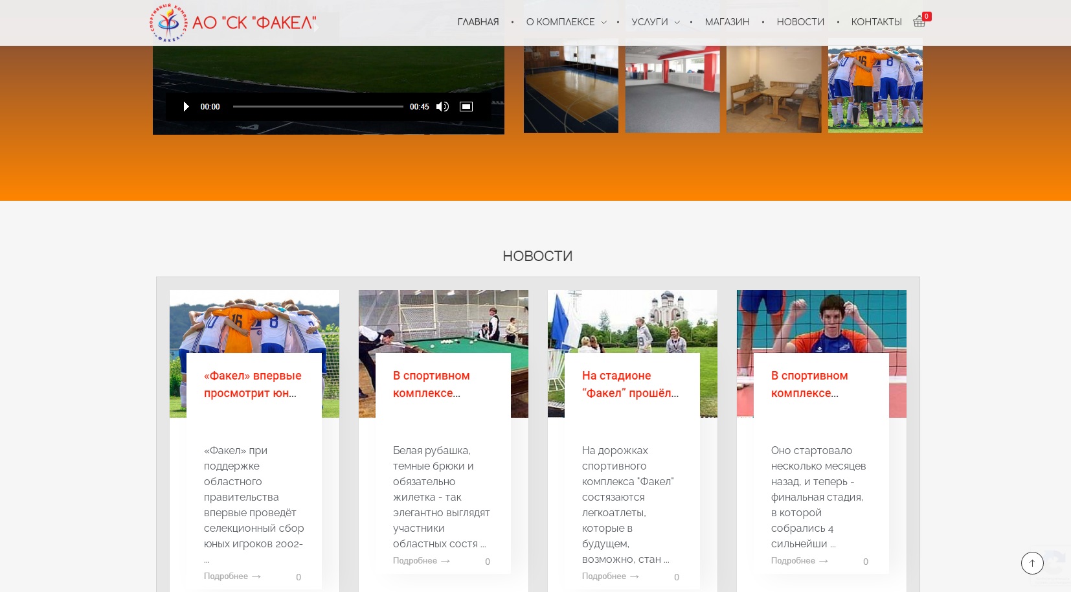Image resolution: width=1071 pixels, height=592 pixels.
Task: Open volleyball news titled В спортивном комплексе...
Action: tap(809, 384)
